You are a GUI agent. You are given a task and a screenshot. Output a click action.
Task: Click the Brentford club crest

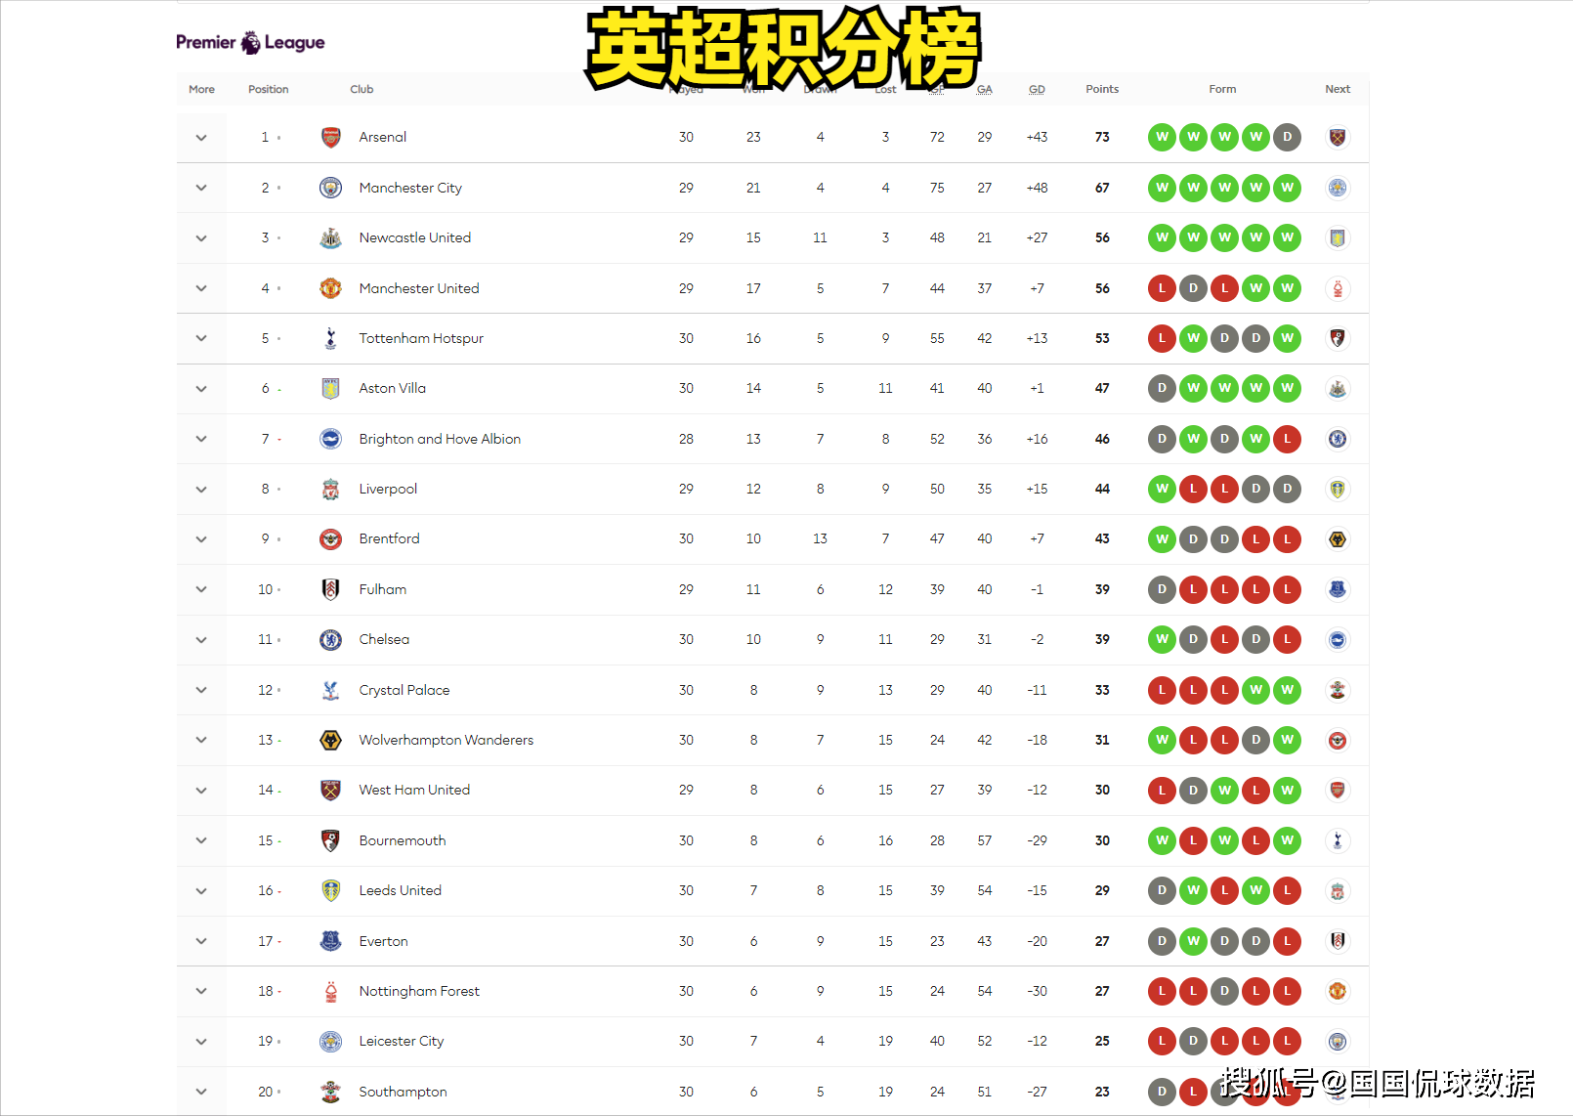[331, 538]
